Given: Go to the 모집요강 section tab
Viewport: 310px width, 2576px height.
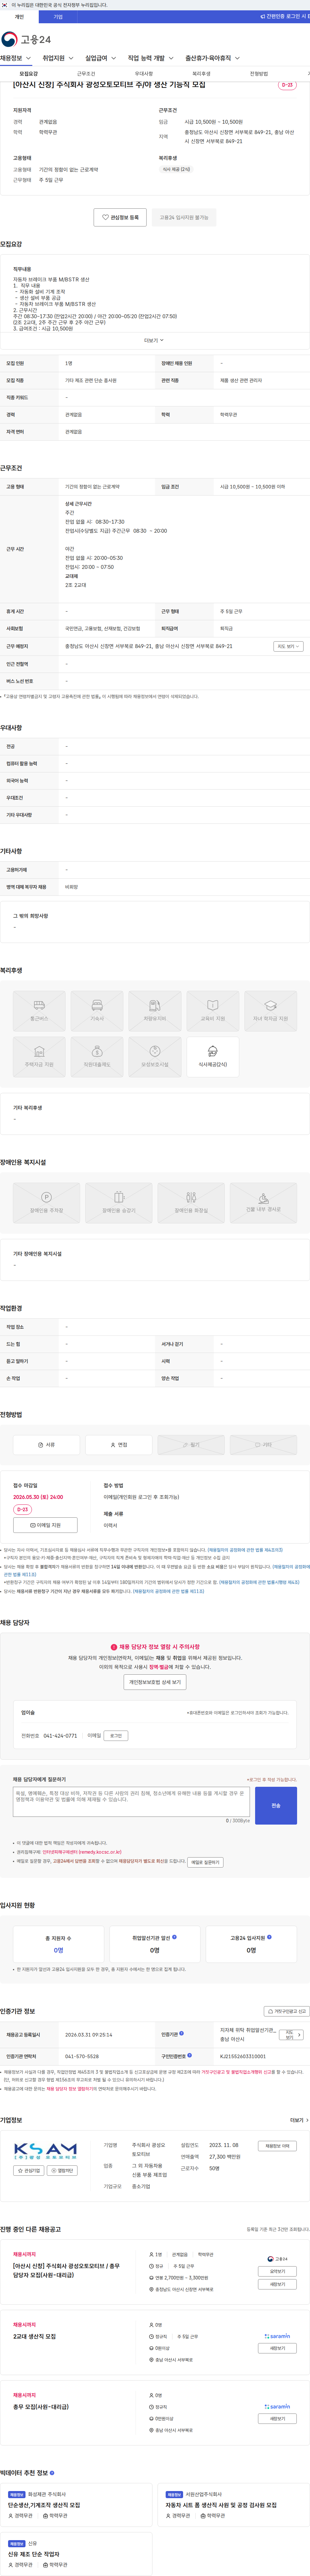Looking at the screenshot, I should coord(29,74).
